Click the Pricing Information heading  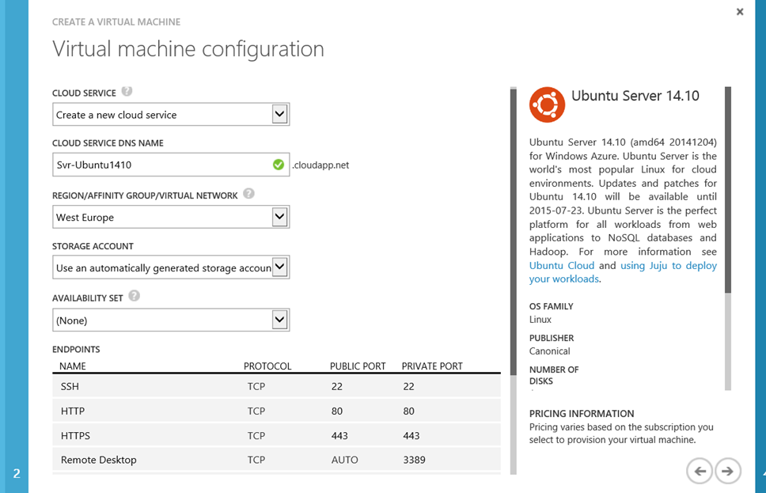pos(582,413)
